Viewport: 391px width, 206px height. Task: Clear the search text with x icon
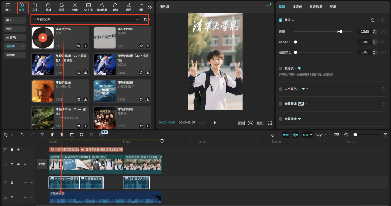pyautogui.click(x=137, y=19)
